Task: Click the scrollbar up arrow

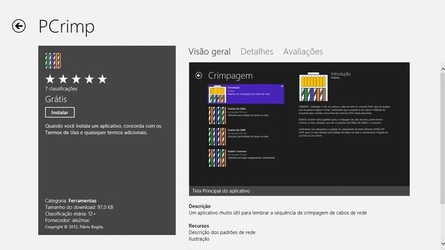Action: pyautogui.click(x=443, y=69)
